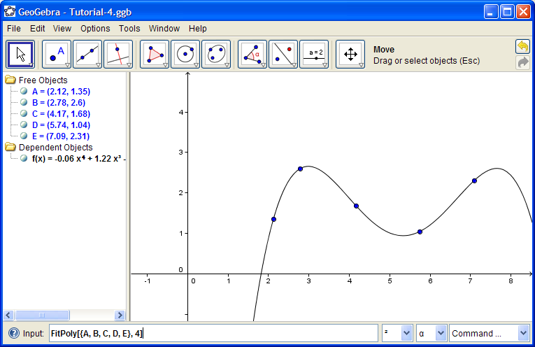Click the GeoGebra title bar icon
The width and height of the screenshot is (535, 347).
[10, 12]
